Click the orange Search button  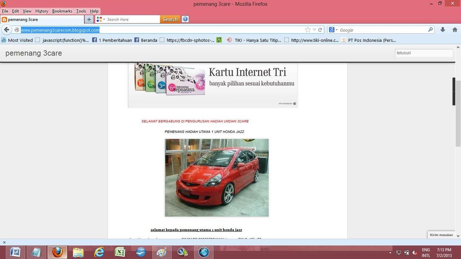pos(170,19)
